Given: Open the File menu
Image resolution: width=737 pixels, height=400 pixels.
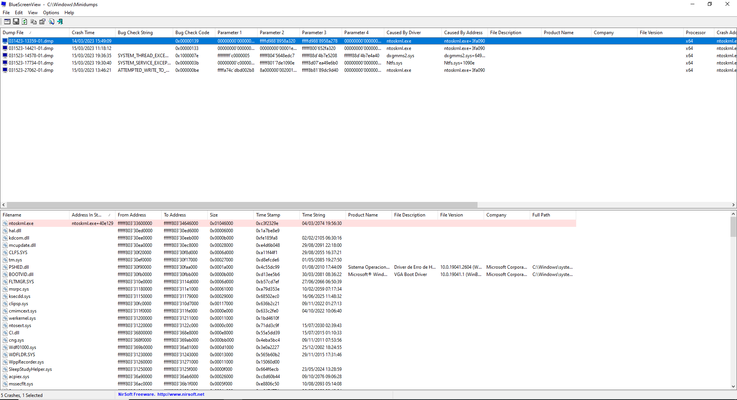Looking at the screenshot, I should [x=6, y=13].
